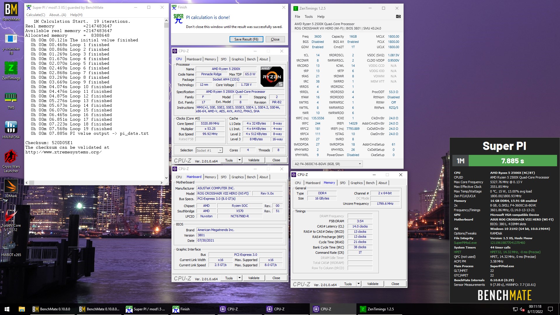Click Super PI horizontal scrollbar right arrow
Screen dimensions: 560x315
(x=161, y=183)
